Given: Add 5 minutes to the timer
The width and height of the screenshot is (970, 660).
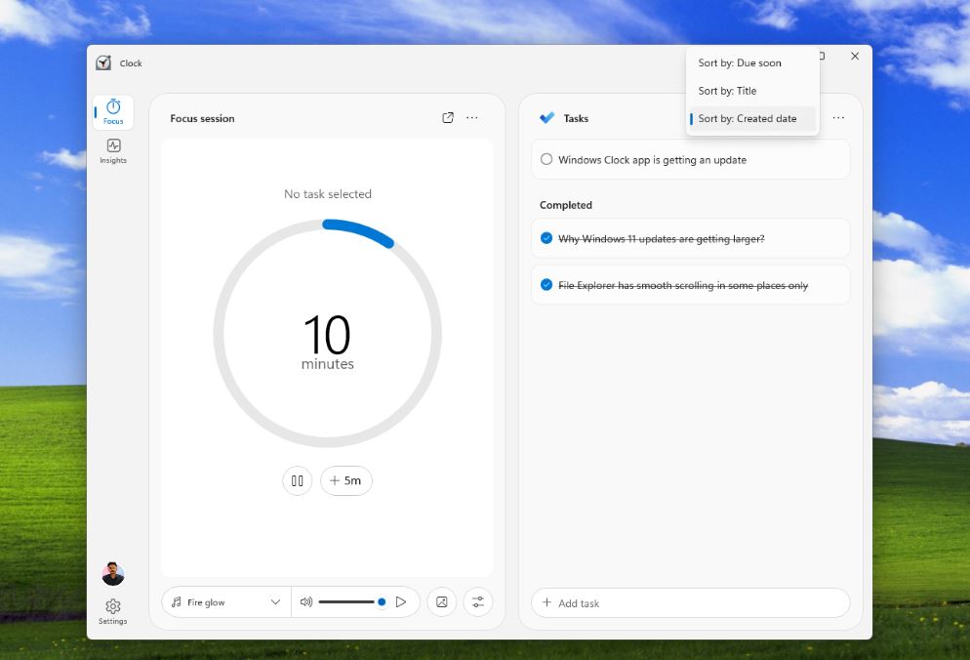Looking at the screenshot, I should (346, 480).
